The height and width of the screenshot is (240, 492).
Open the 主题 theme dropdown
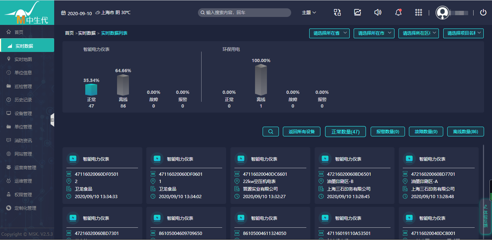coord(309,13)
